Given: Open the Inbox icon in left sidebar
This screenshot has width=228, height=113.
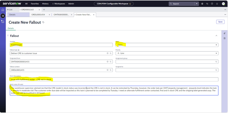Looking at the screenshot, I should (x=3, y=21).
